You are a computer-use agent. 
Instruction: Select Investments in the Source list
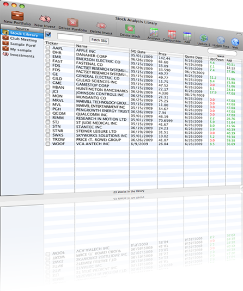[x=22, y=55]
